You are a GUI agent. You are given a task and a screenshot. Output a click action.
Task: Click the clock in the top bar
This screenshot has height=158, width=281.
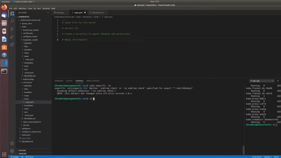(155, 2)
